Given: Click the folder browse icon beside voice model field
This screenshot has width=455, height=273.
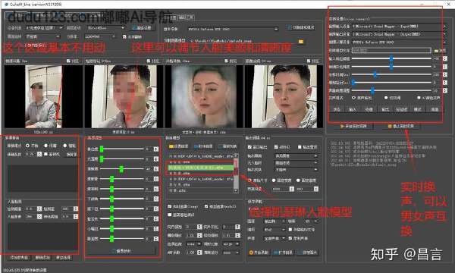Looking at the screenshot, I should pos(436,51).
